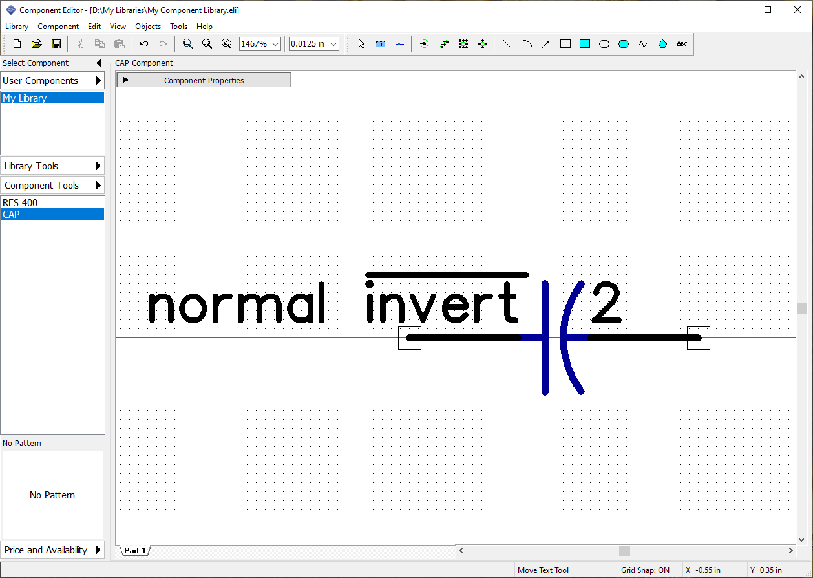Image resolution: width=813 pixels, height=578 pixels.
Task: Click the Grid Snap: ON status entry
Action: click(x=646, y=570)
